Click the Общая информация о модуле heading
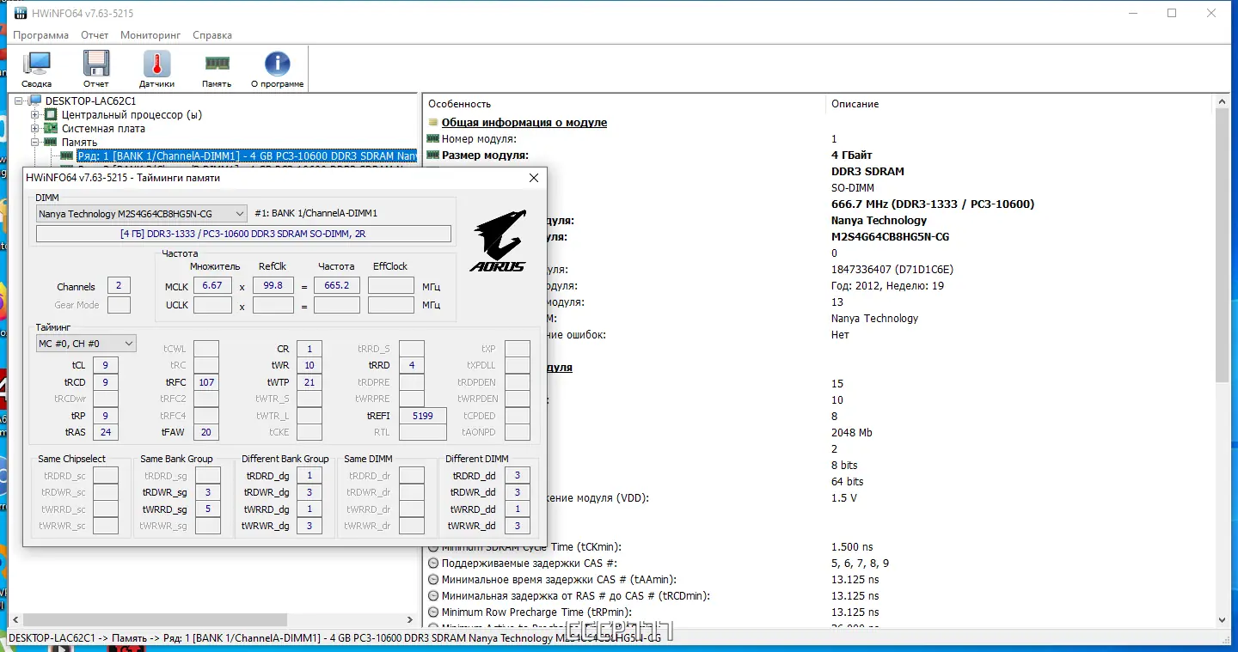The image size is (1238, 652). coord(524,123)
